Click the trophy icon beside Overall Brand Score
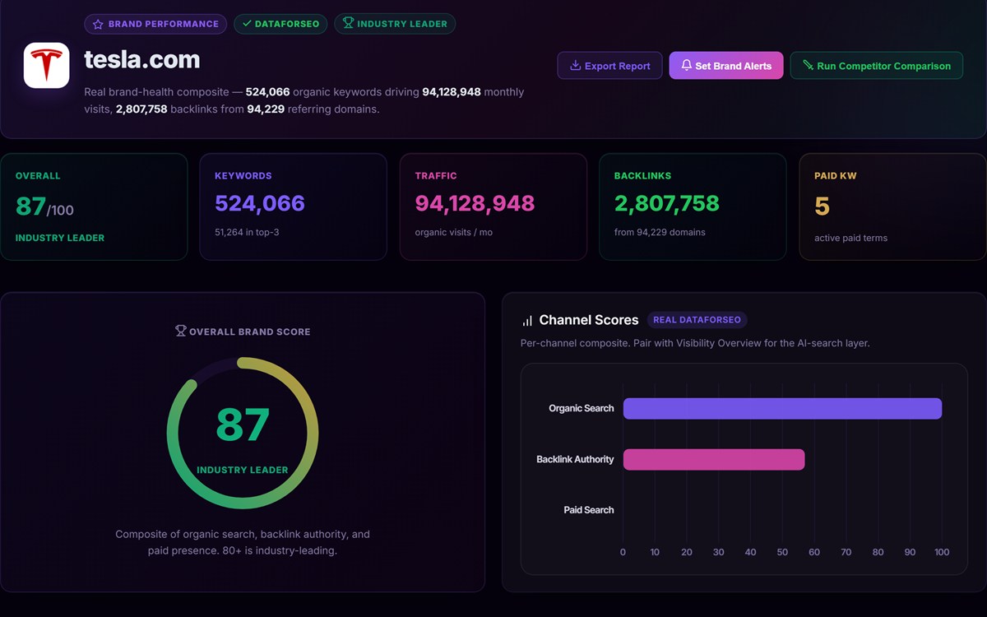Image resolution: width=987 pixels, height=617 pixels. [181, 331]
